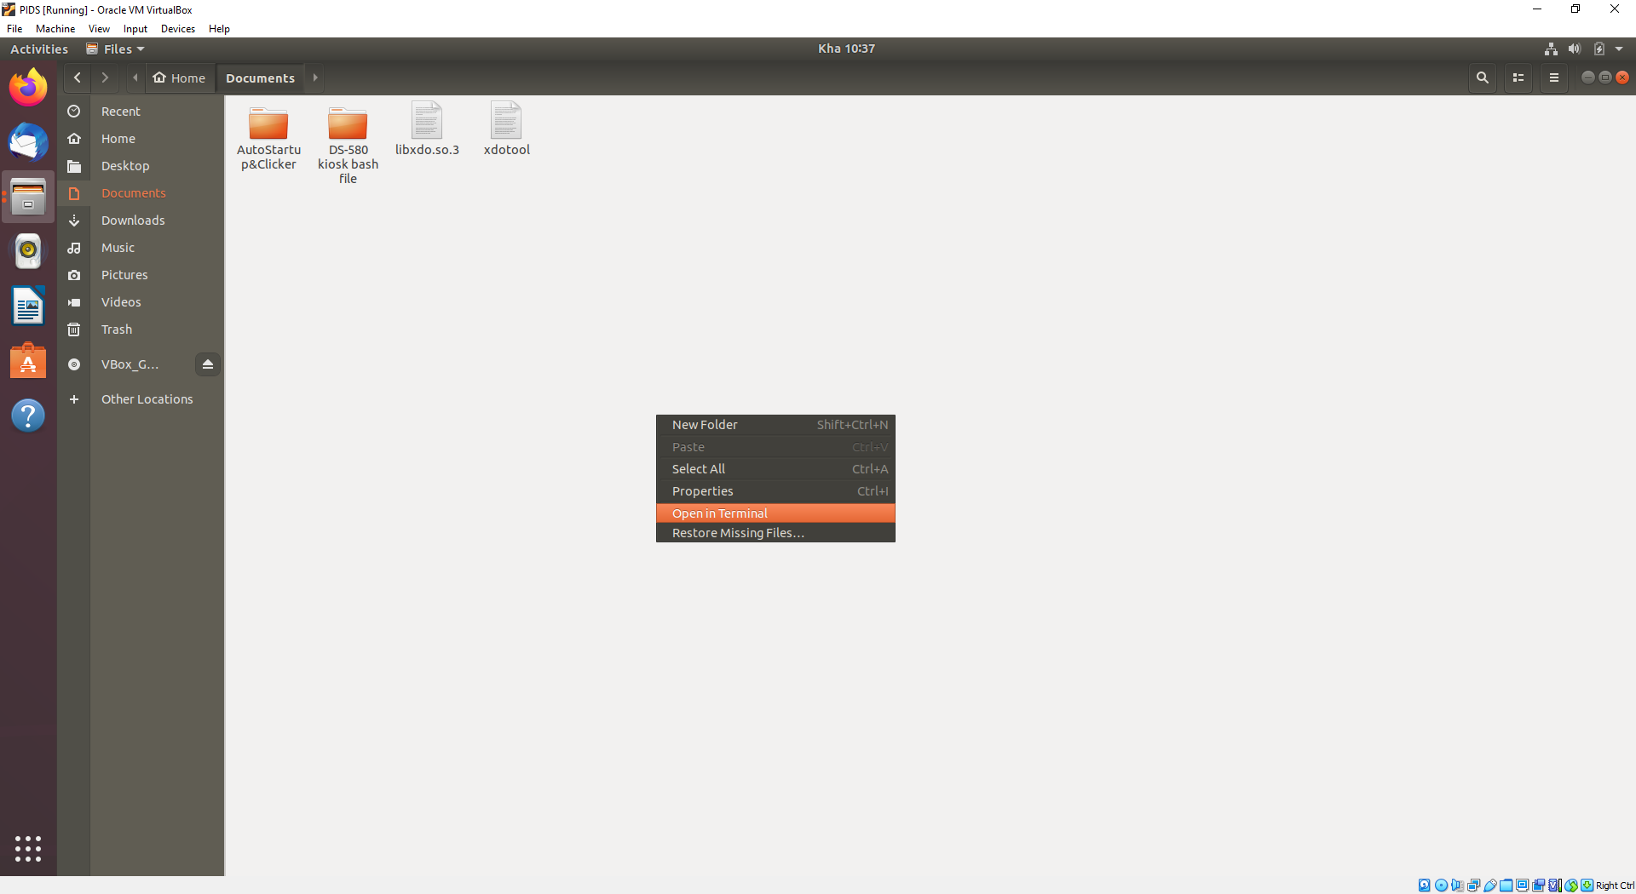Open the Help dock icon

coord(28,415)
